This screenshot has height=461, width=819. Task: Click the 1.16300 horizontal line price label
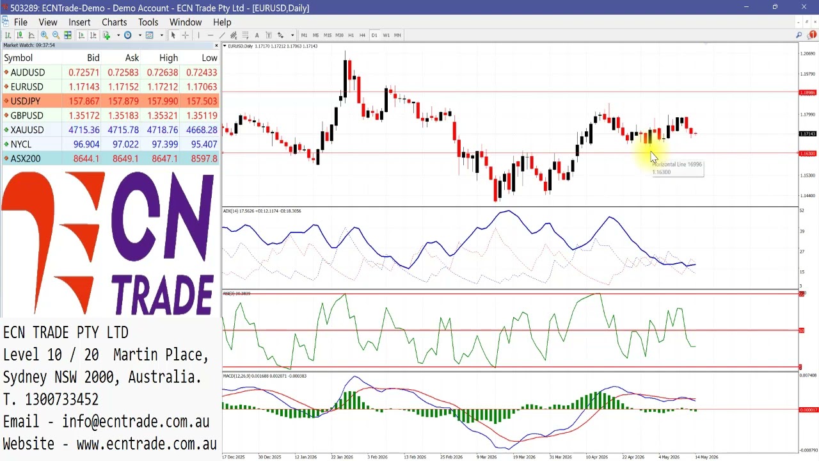point(807,154)
